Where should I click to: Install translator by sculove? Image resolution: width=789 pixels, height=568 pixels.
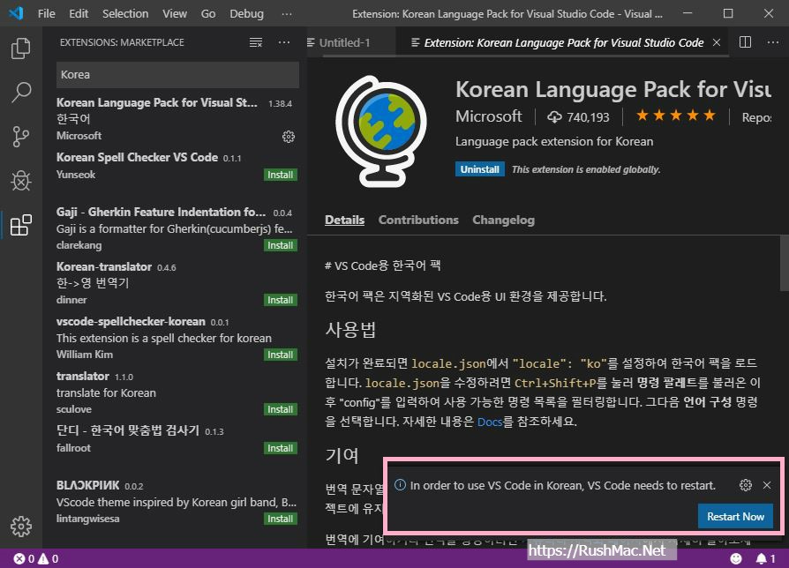click(x=281, y=409)
